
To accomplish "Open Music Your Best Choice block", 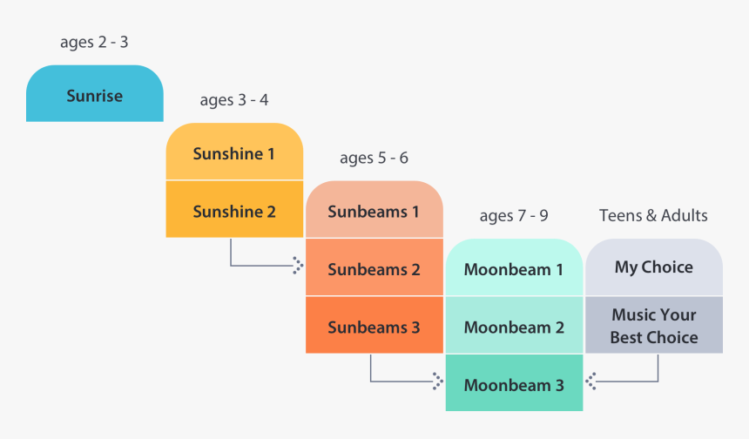I will point(654,326).
